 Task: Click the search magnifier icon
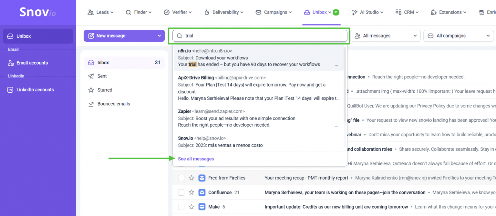(180, 36)
